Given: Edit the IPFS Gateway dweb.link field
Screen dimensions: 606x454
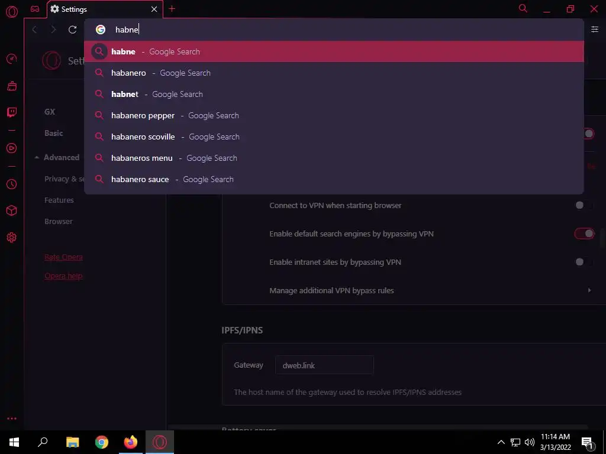Looking at the screenshot, I should click(324, 365).
